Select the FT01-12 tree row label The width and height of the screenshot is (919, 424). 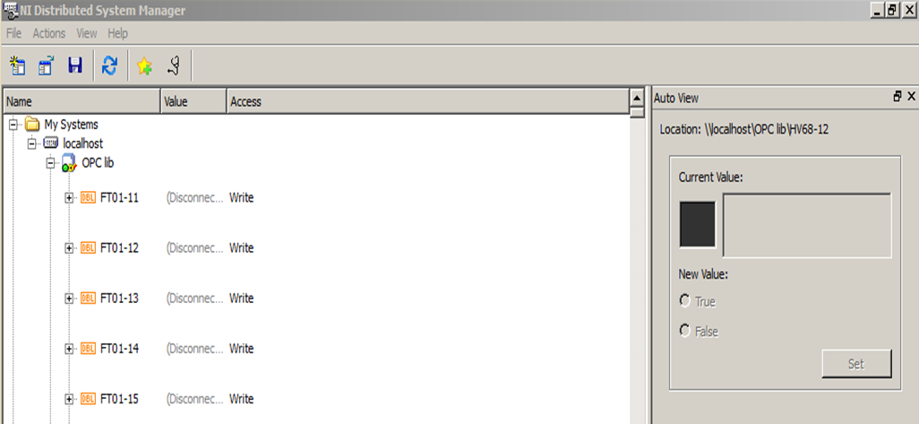[x=119, y=248]
